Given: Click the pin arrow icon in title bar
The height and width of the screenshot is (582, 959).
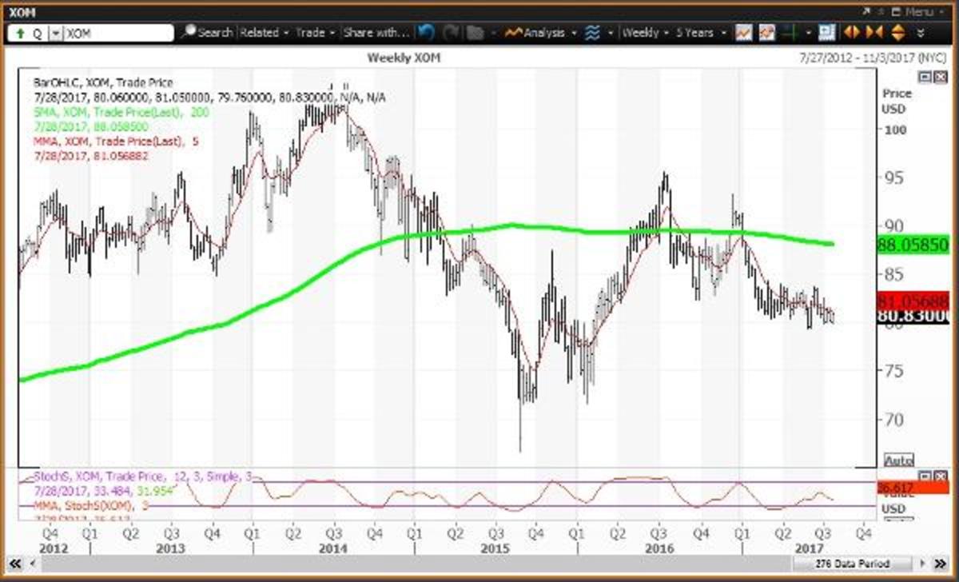Looking at the screenshot, I should [866, 11].
